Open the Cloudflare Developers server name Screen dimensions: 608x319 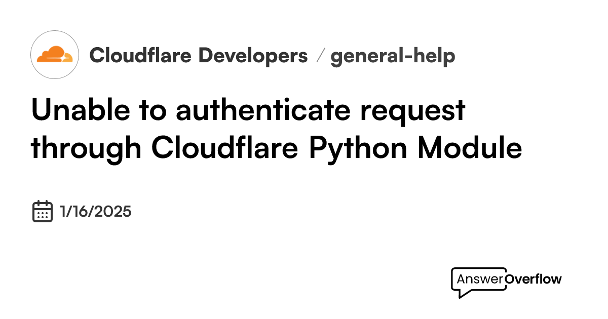[199, 56]
